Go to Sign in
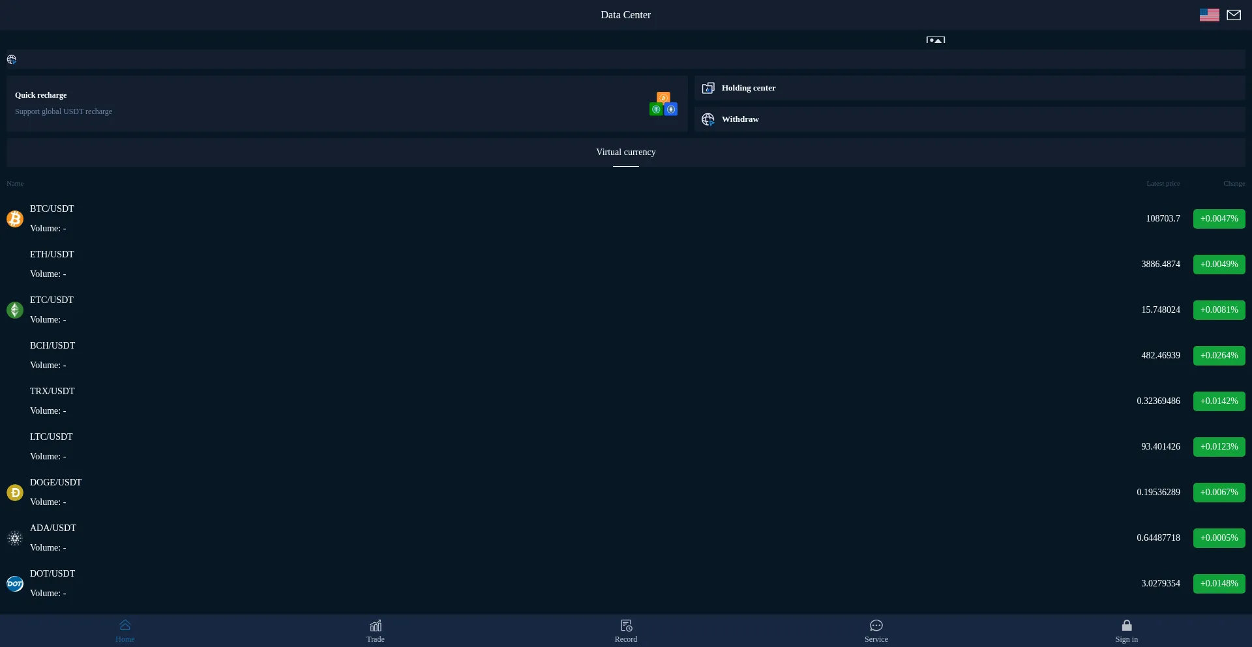Viewport: 1252px width, 647px height. 1126,631
